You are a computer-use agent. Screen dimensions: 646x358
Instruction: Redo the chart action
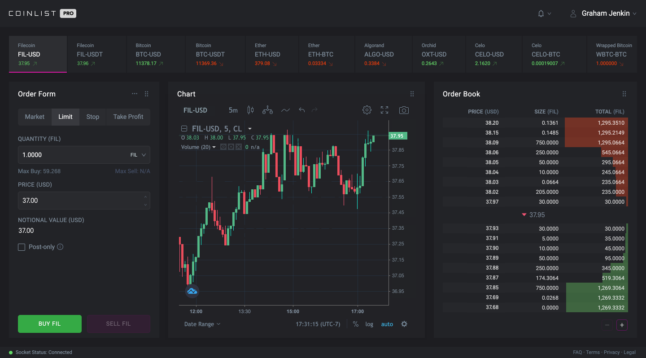[x=314, y=110]
